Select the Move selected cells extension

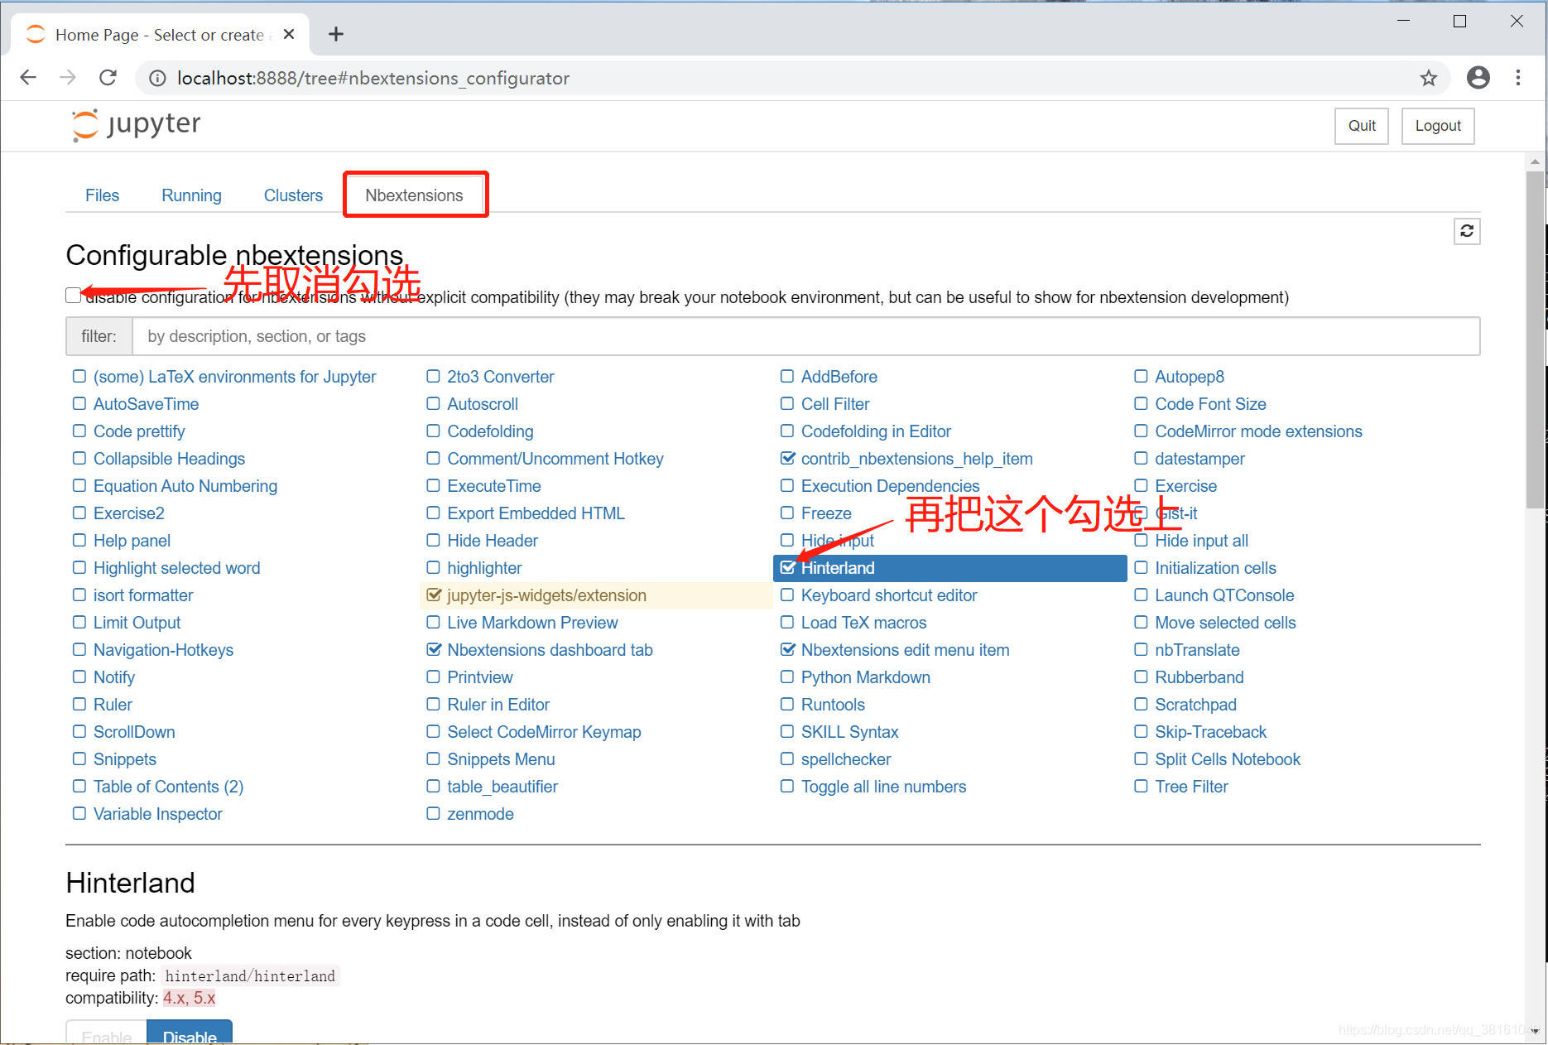pyautogui.click(x=1225, y=623)
